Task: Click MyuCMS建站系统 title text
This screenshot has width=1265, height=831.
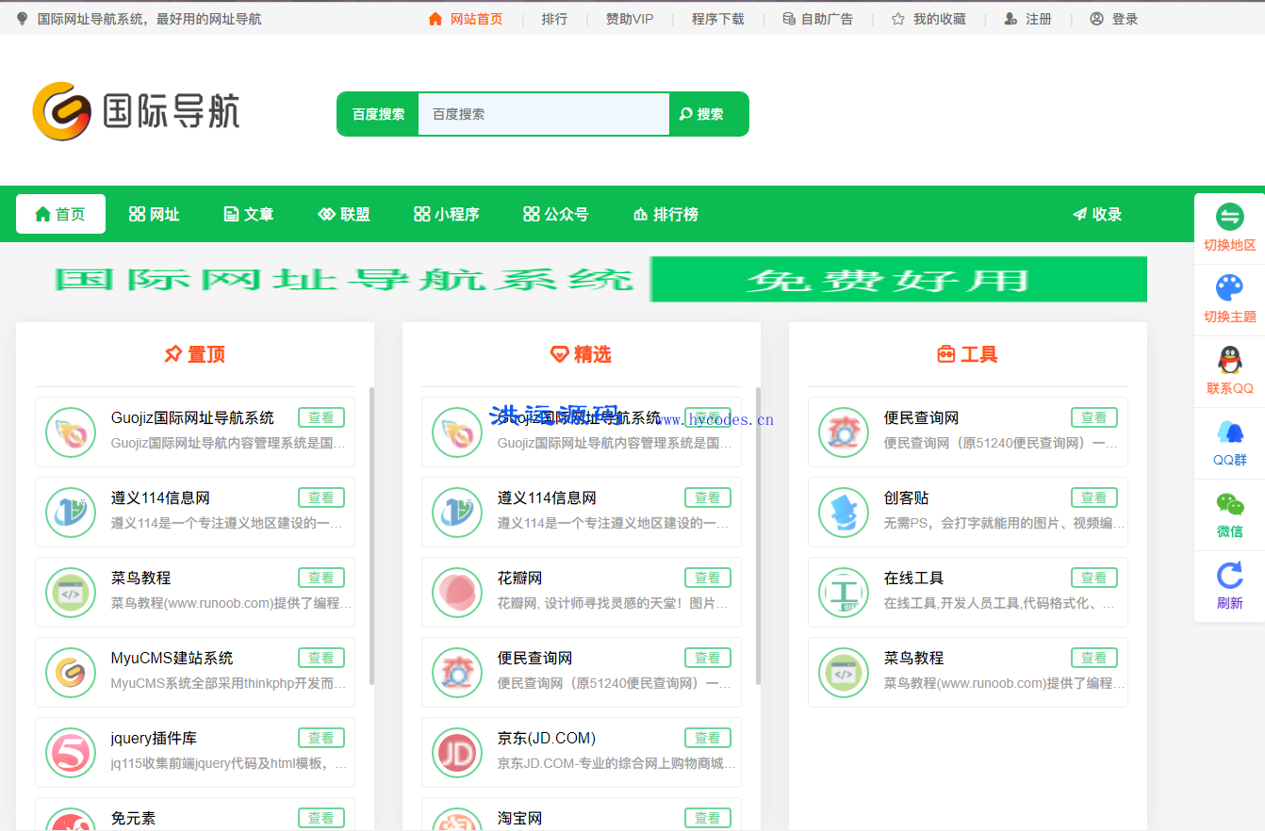Action: (x=172, y=658)
